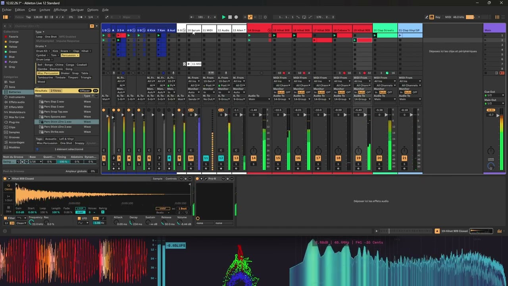The height and width of the screenshot is (286, 508).
Task: Click the 136.00 tempo field
Action: click(x=38, y=17)
